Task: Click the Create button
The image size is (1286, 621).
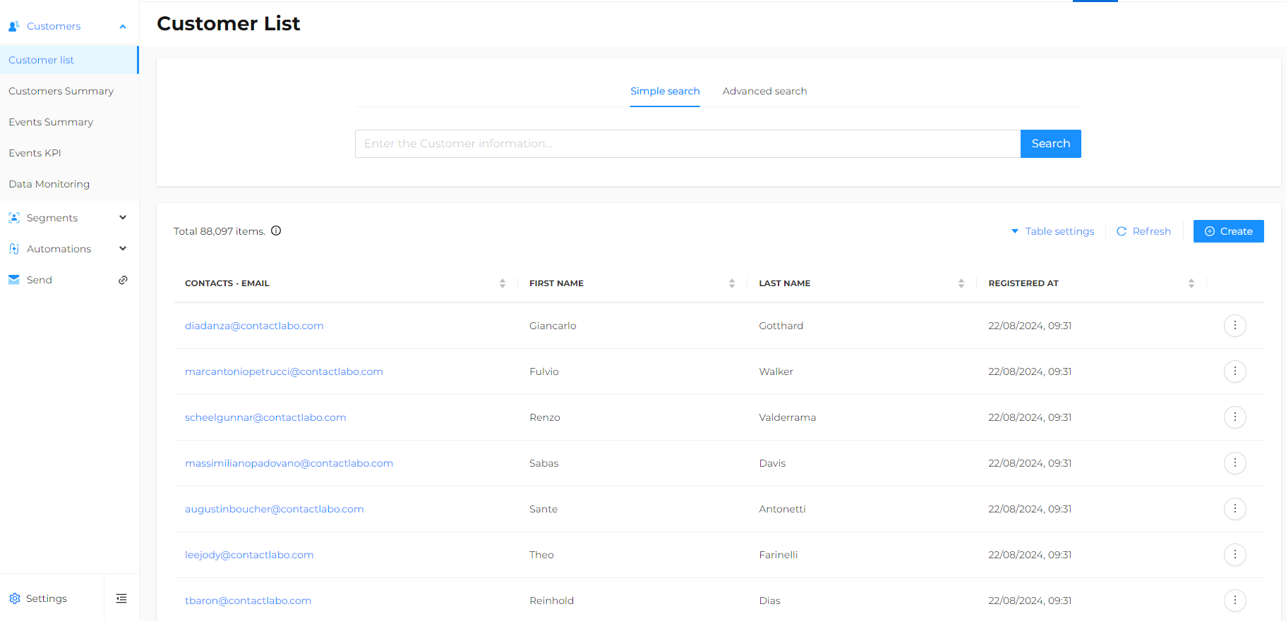Action: (1228, 231)
